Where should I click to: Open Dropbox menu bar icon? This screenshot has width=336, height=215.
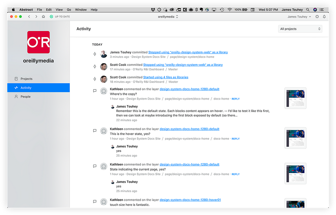(x=153, y=10)
